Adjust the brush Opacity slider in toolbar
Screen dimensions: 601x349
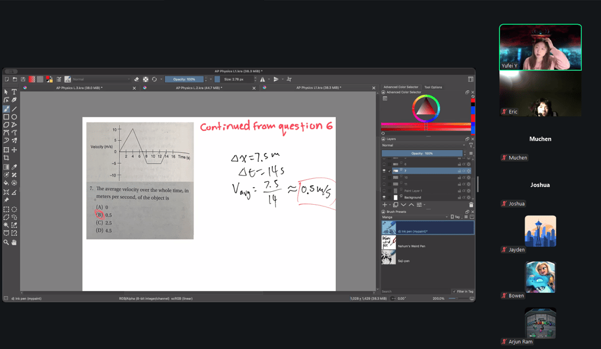coord(184,79)
